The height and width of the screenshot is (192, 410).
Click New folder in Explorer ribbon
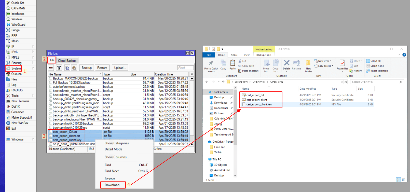coord(308,66)
